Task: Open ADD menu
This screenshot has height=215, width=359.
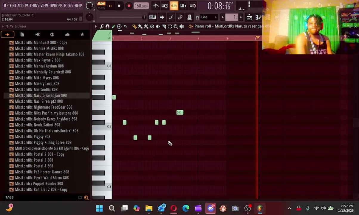Action: (x=20, y=6)
